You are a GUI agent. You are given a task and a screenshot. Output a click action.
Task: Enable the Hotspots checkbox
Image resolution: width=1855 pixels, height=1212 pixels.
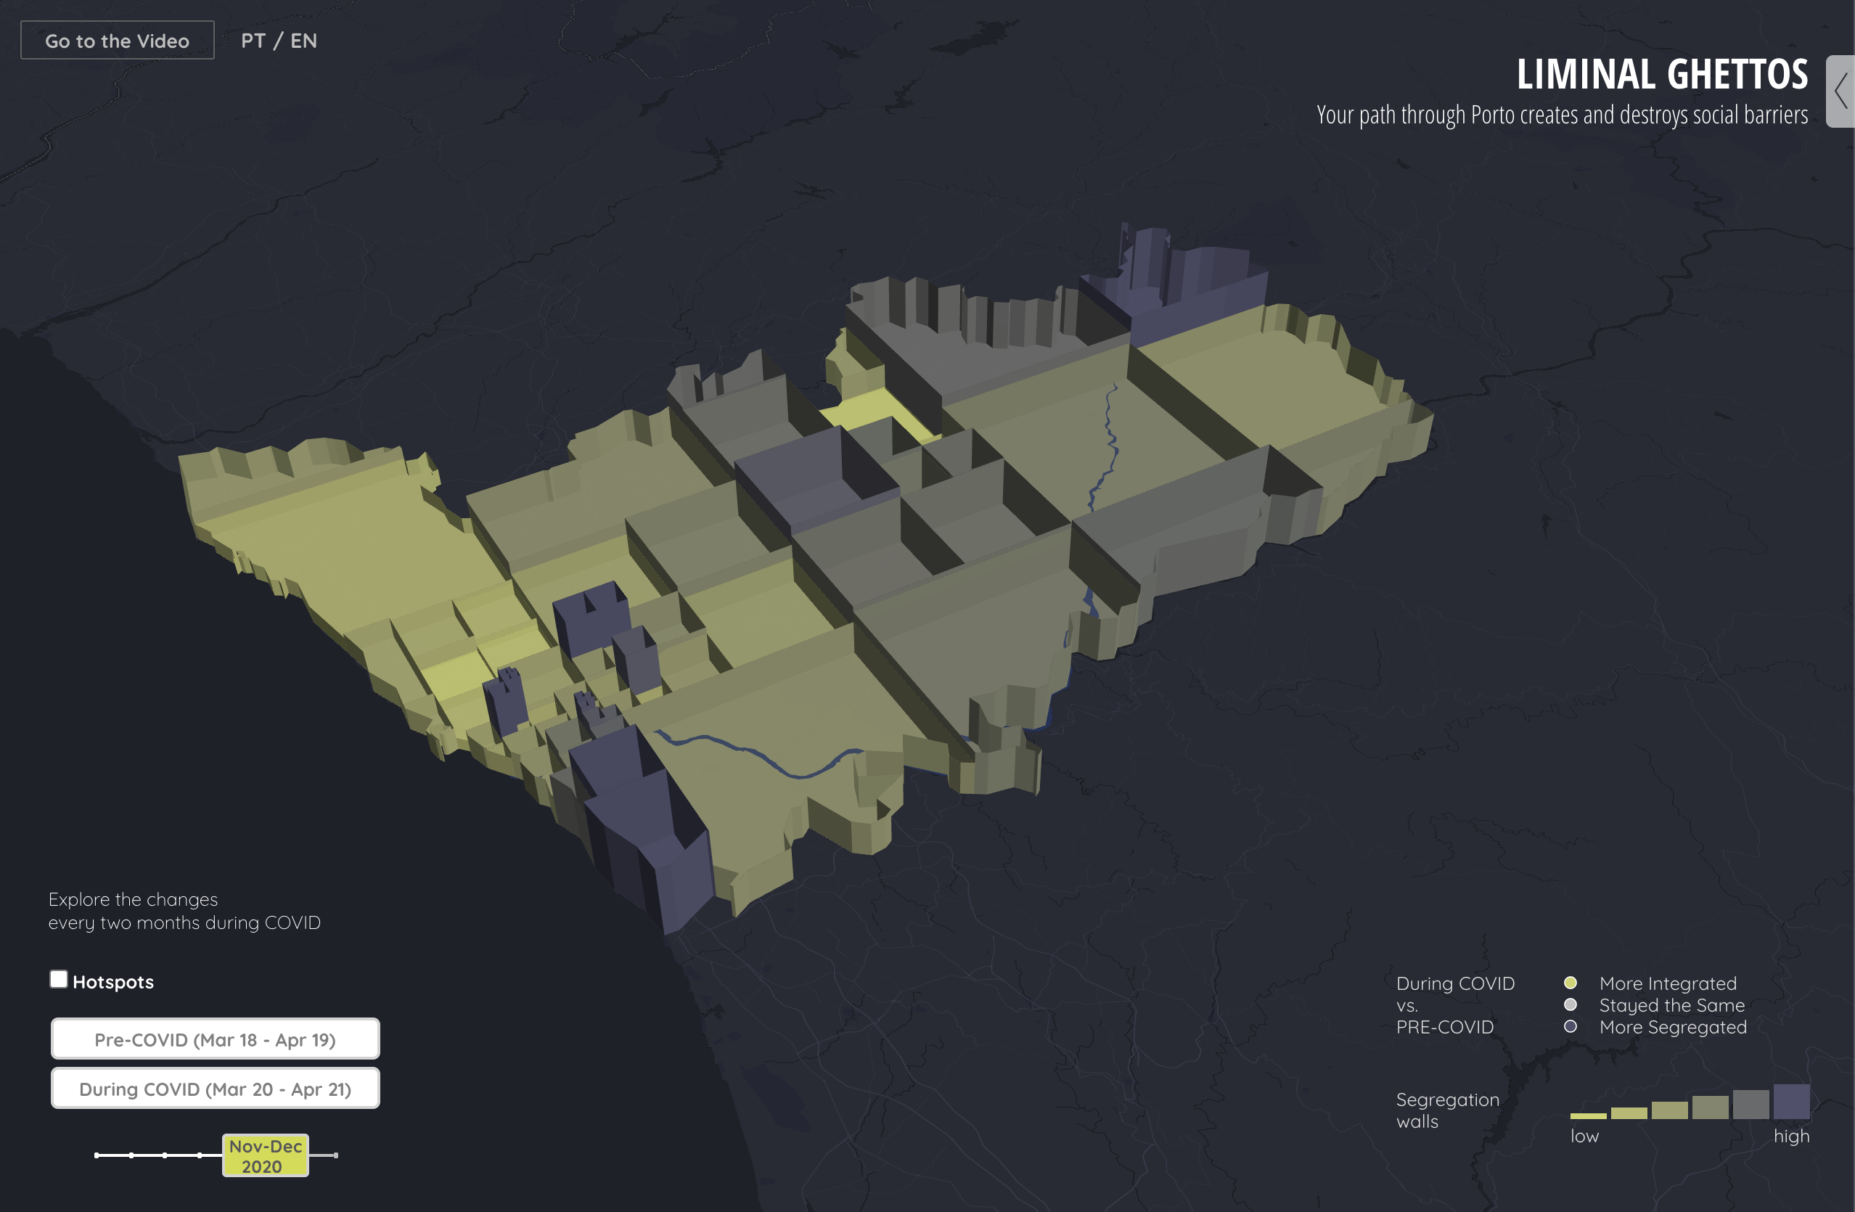pyautogui.click(x=59, y=979)
